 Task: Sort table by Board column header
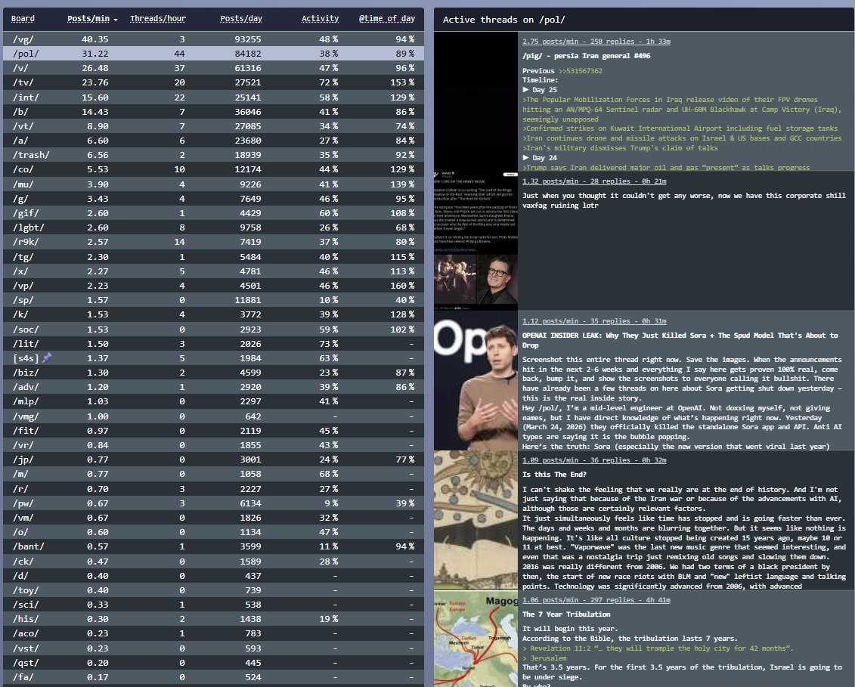pyautogui.click(x=23, y=19)
